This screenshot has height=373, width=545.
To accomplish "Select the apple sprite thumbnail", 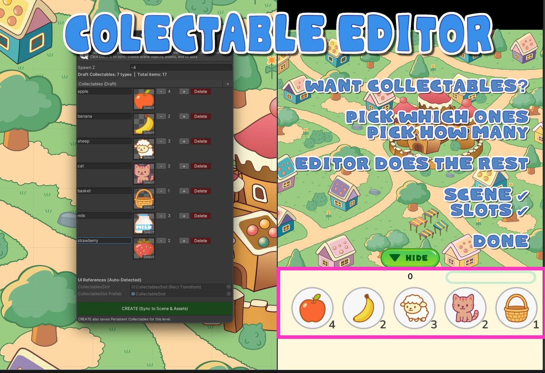I will (x=144, y=99).
